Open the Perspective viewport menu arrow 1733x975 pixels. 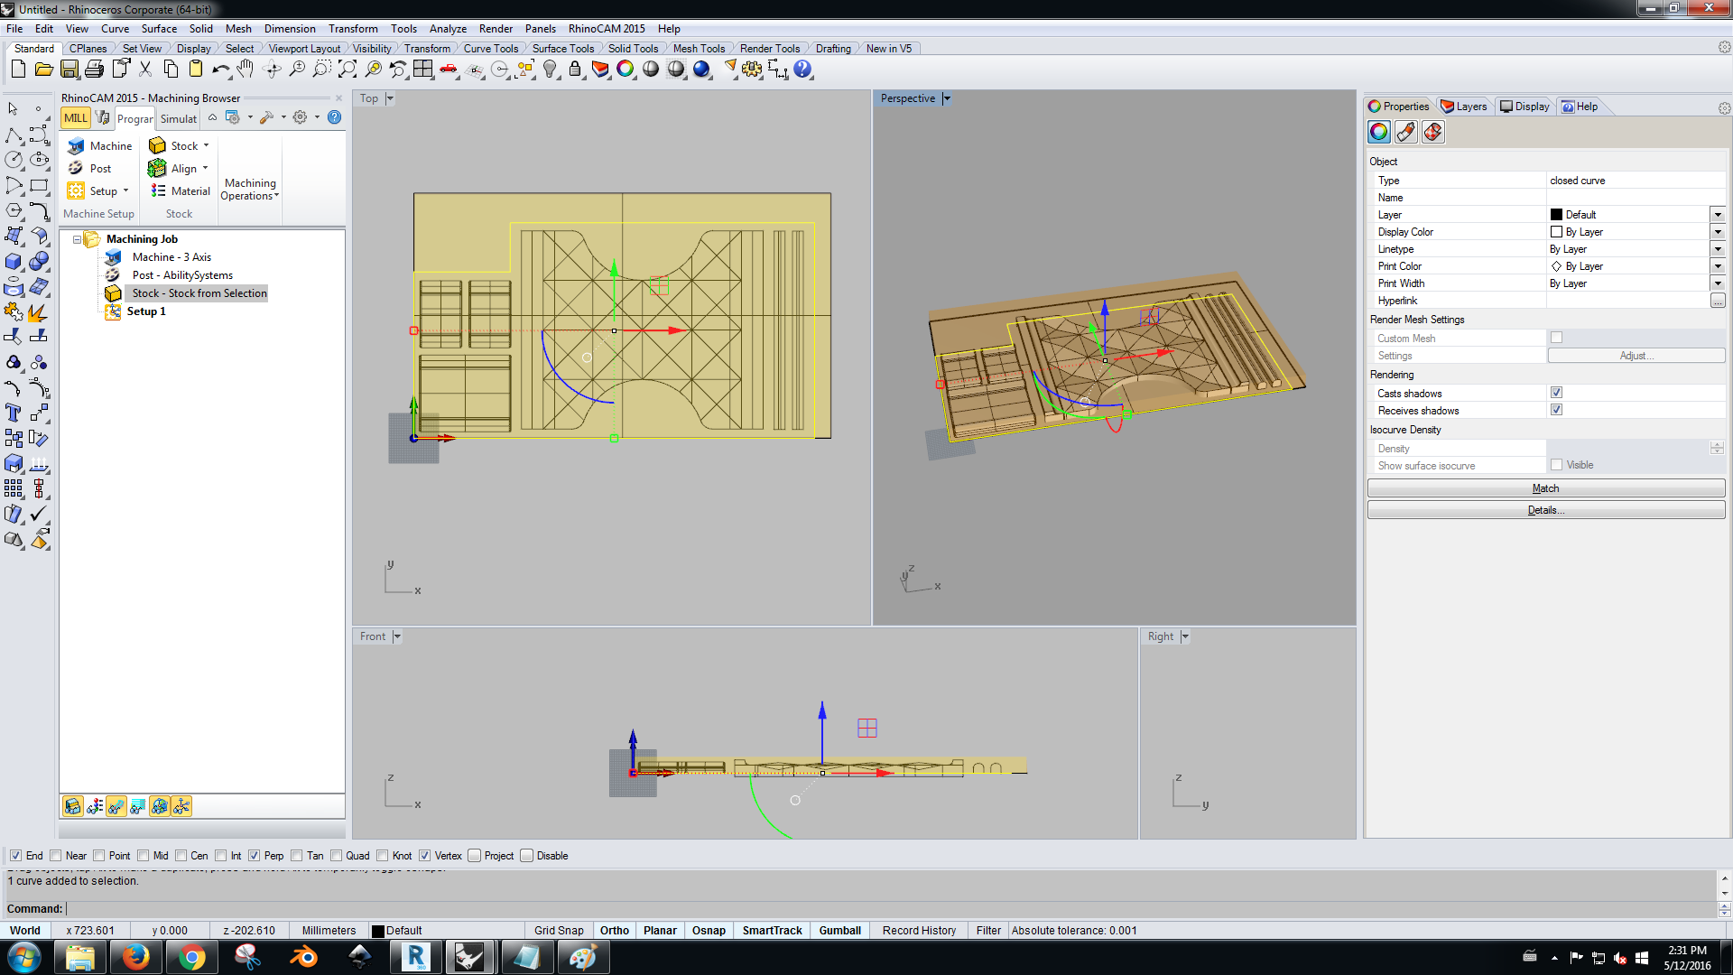[x=947, y=98]
